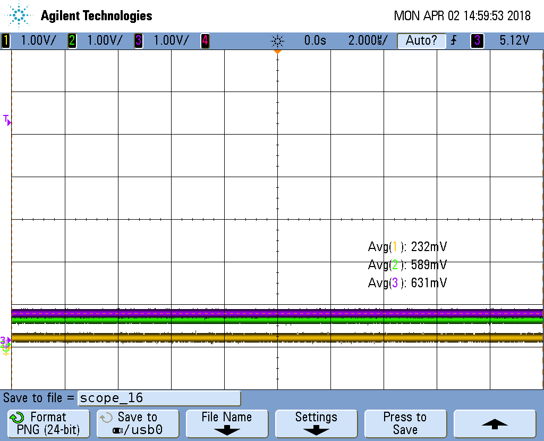Click the green rotate icon on Format softkey
544x441 pixels.
[x=16, y=418]
